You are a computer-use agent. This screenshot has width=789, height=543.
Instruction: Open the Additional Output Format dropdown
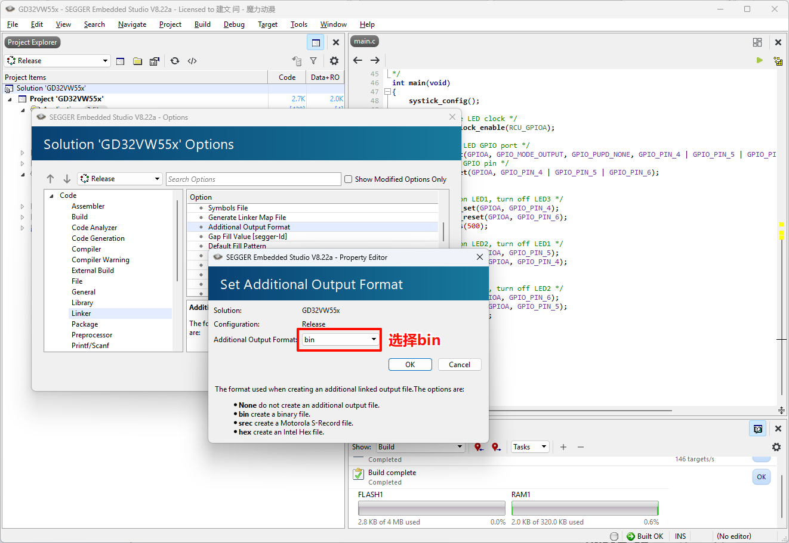[x=374, y=340]
